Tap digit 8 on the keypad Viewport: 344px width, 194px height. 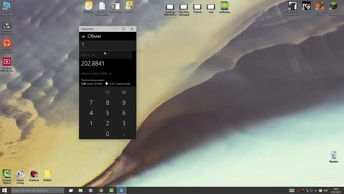(107, 103)
